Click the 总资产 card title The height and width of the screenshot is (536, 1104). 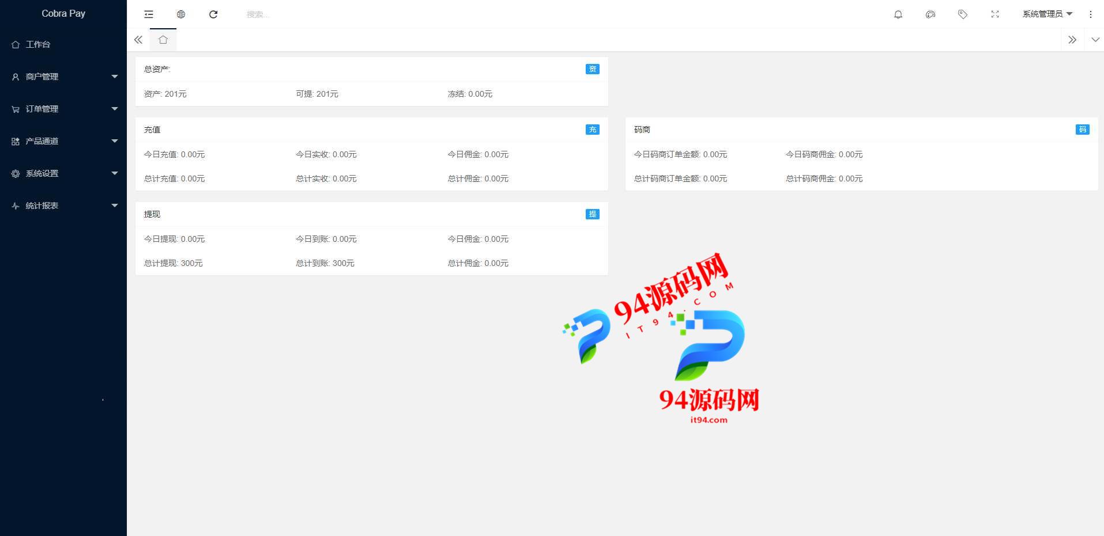click(x=157, y=69)
